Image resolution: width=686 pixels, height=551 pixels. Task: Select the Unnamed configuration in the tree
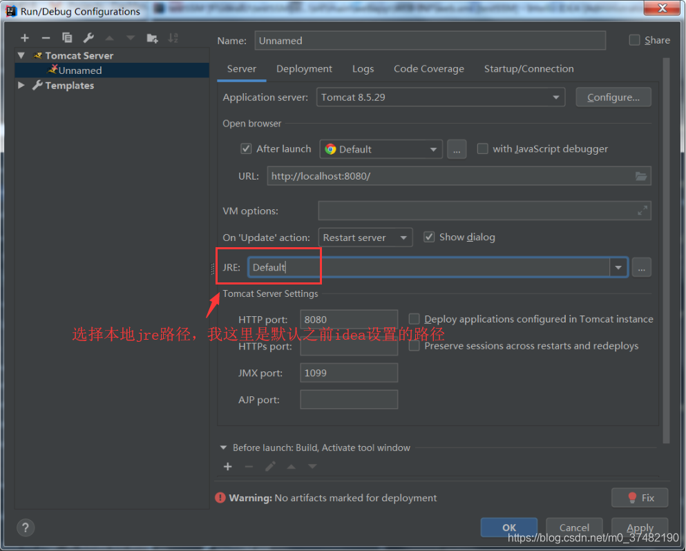112,70
